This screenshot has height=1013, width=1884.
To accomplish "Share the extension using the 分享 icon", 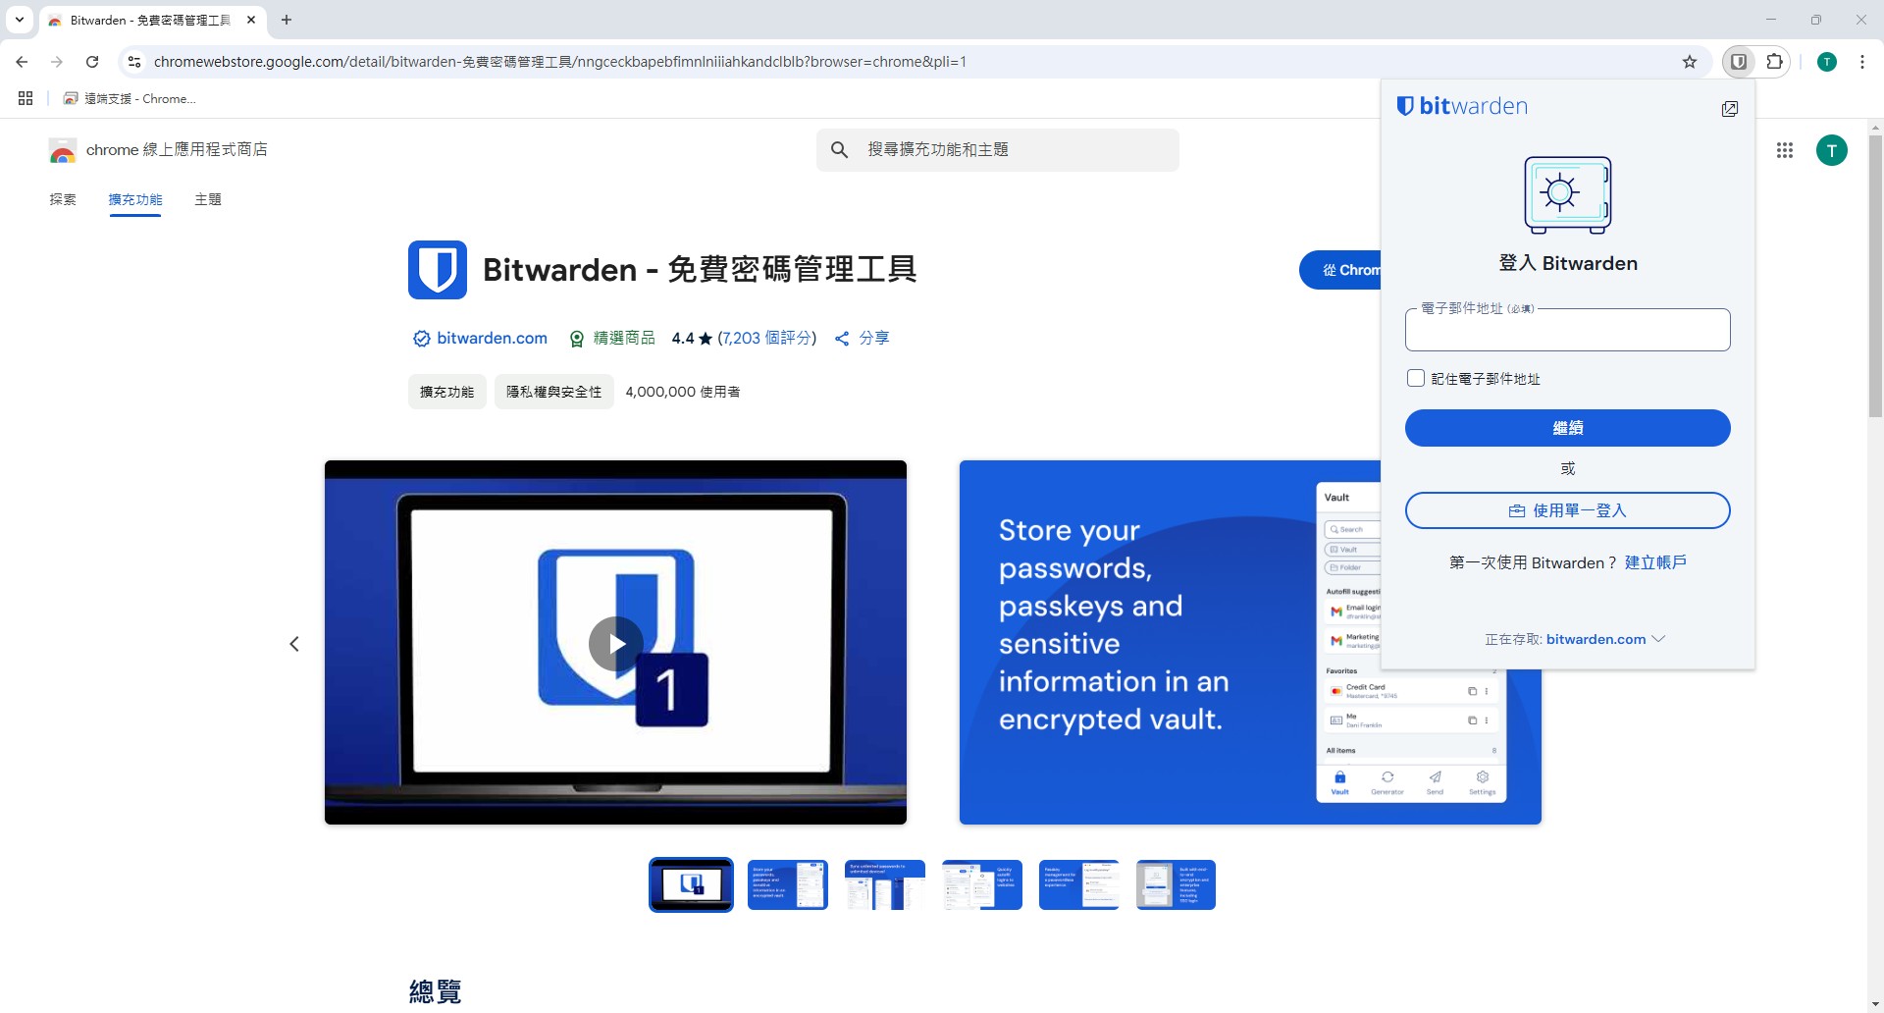I will tap(842, 338).
